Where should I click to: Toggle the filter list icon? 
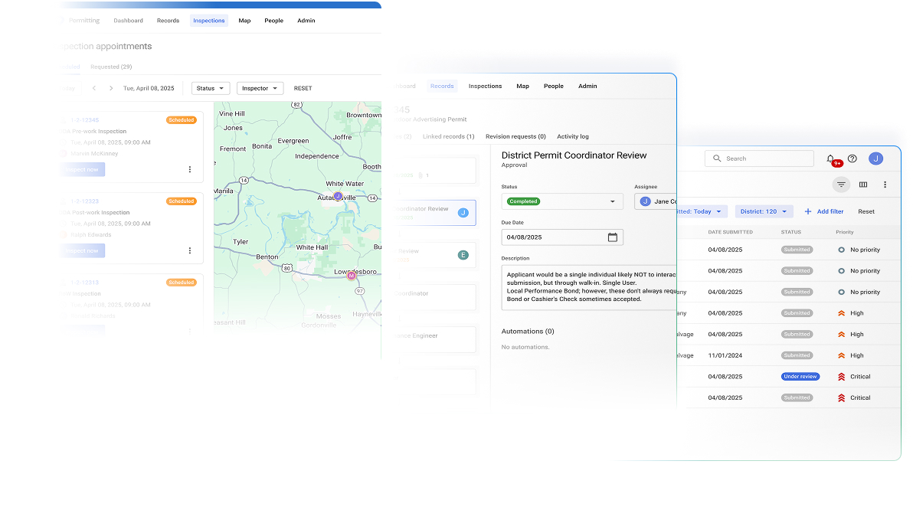pos(841,185)
